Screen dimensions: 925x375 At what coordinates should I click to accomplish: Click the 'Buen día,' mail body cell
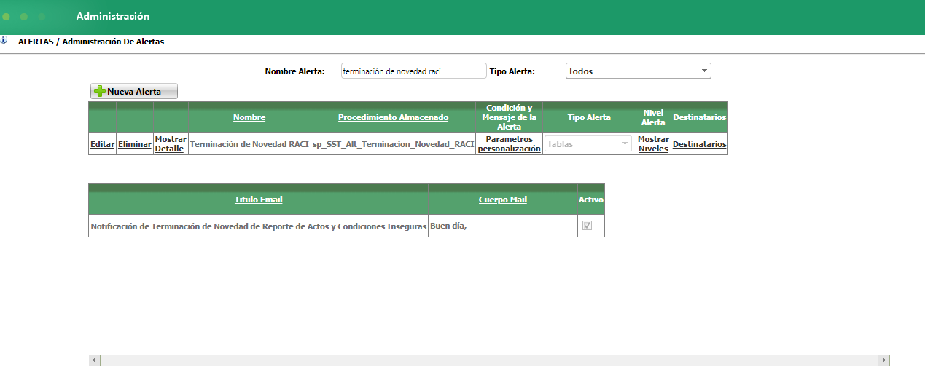503,226
